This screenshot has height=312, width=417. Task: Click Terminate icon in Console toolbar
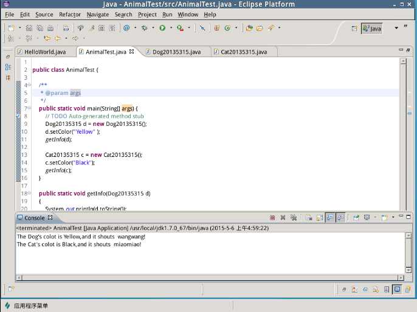pyautogui.click(x=272, y=218)
